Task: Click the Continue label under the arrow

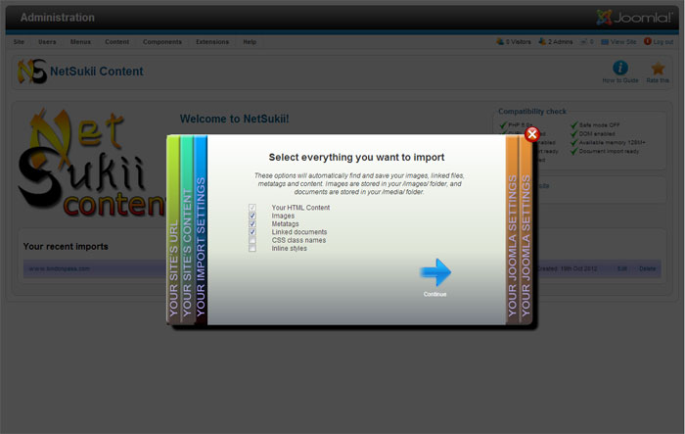Action: pos(435,294)
